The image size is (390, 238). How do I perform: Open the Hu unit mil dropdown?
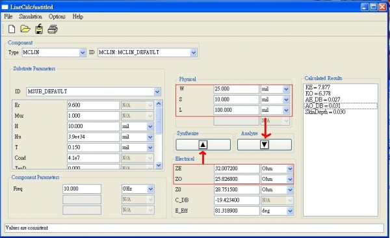pyautogui.click(x=150, y=137)
